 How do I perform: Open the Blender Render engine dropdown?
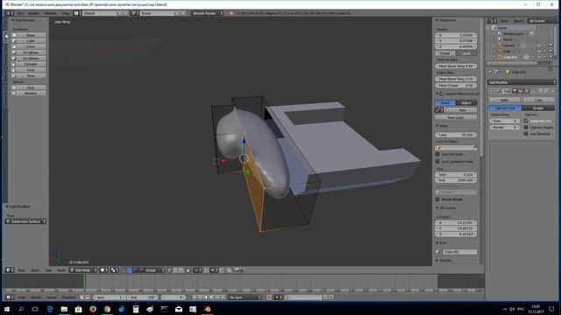point(207,13)
